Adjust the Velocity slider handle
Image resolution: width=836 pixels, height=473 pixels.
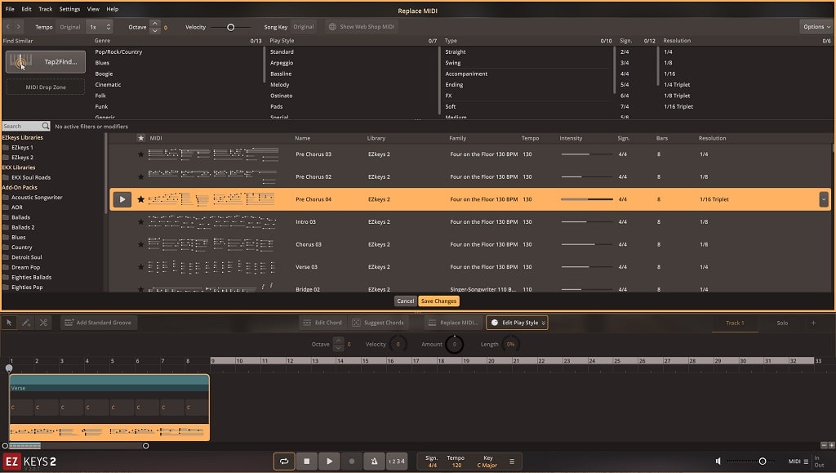[x=231, y=27]
